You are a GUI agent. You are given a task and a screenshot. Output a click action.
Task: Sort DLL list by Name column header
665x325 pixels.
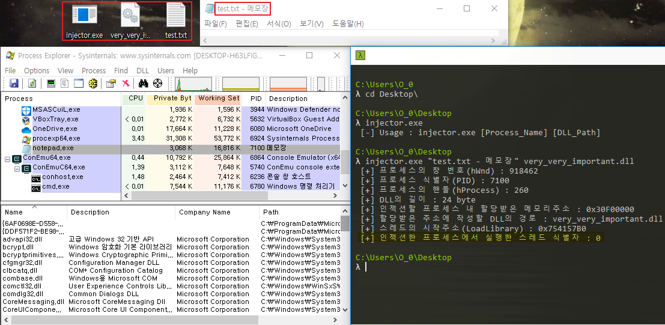[34, 212]
